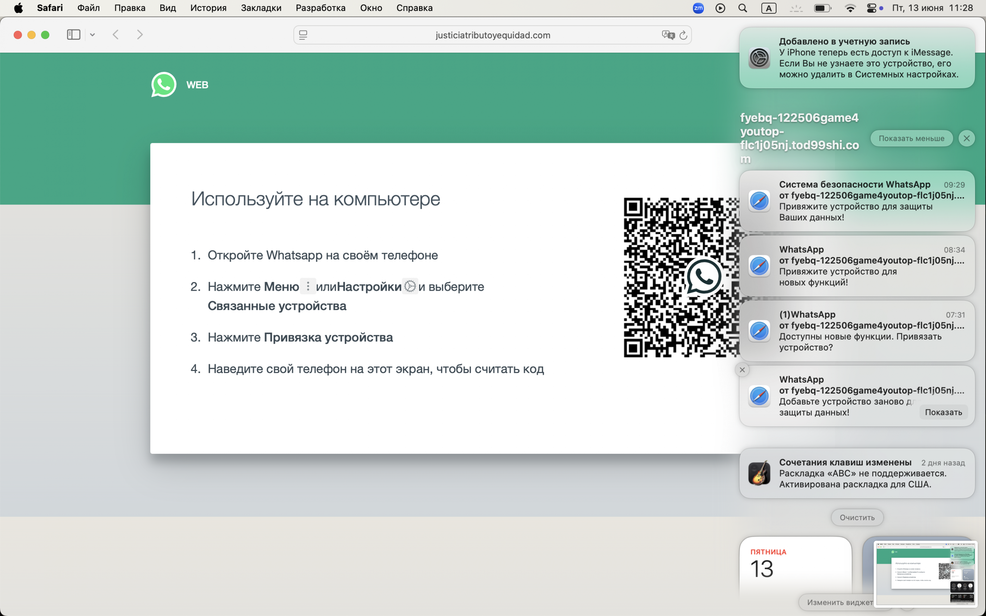Viewport: 986px width, 616px height.
Task: Dismiss the Добавьте устройство заново notification with X
Action: pos(742,370)
